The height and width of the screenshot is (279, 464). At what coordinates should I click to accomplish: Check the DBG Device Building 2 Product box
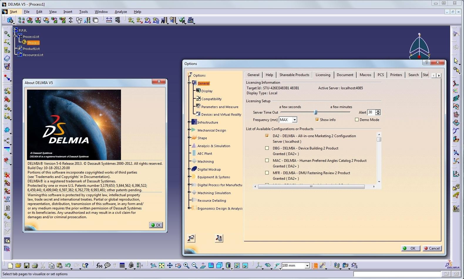267,148
